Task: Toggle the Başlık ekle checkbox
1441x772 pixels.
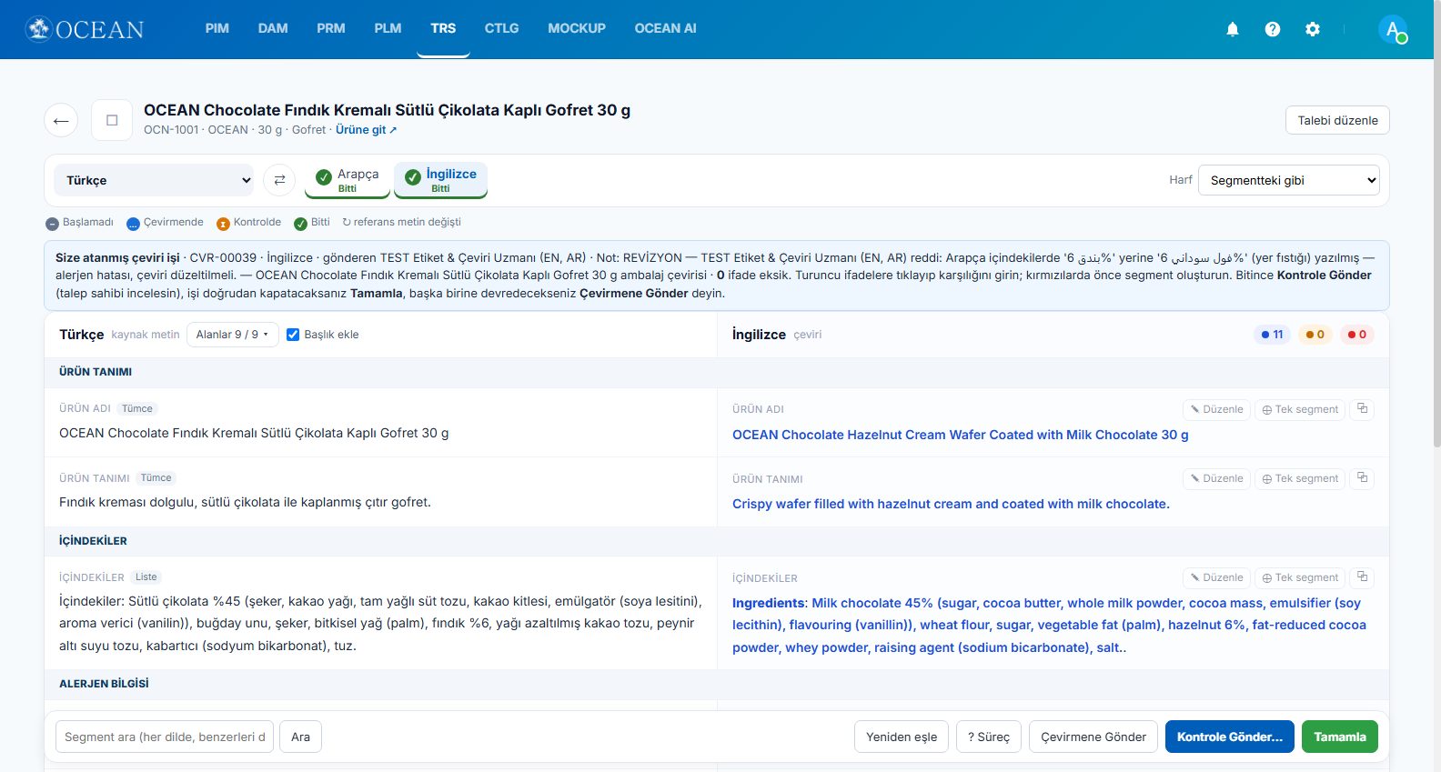Action: pos(293,335)
